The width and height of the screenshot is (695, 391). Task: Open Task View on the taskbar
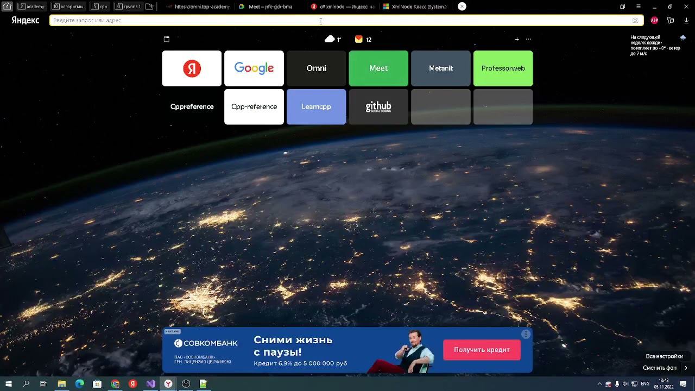(43, 384)
